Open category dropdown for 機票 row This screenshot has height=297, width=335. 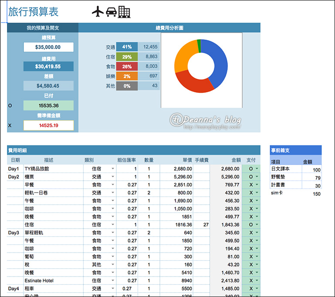click(x=112, y=177)
